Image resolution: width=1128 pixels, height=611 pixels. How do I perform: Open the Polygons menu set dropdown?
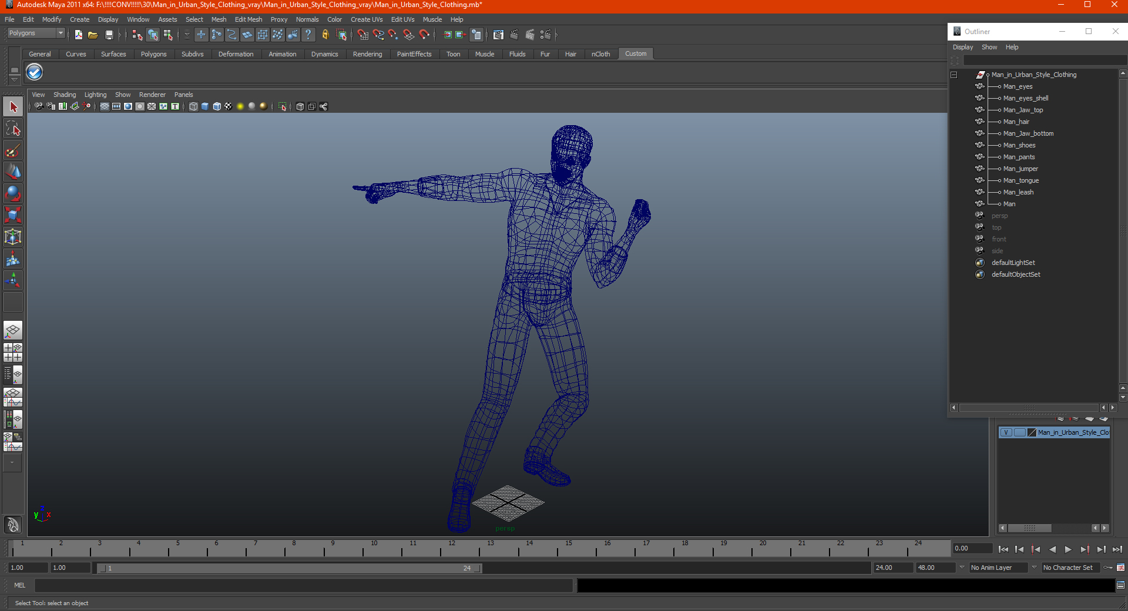pos(35,33)
